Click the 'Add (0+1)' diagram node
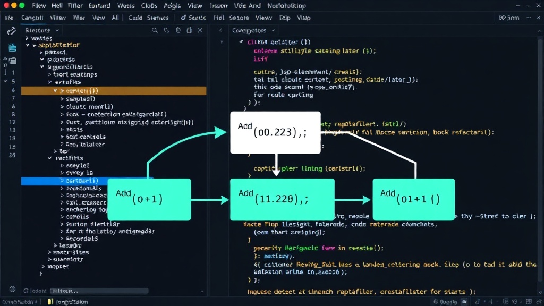 [149, 200]
